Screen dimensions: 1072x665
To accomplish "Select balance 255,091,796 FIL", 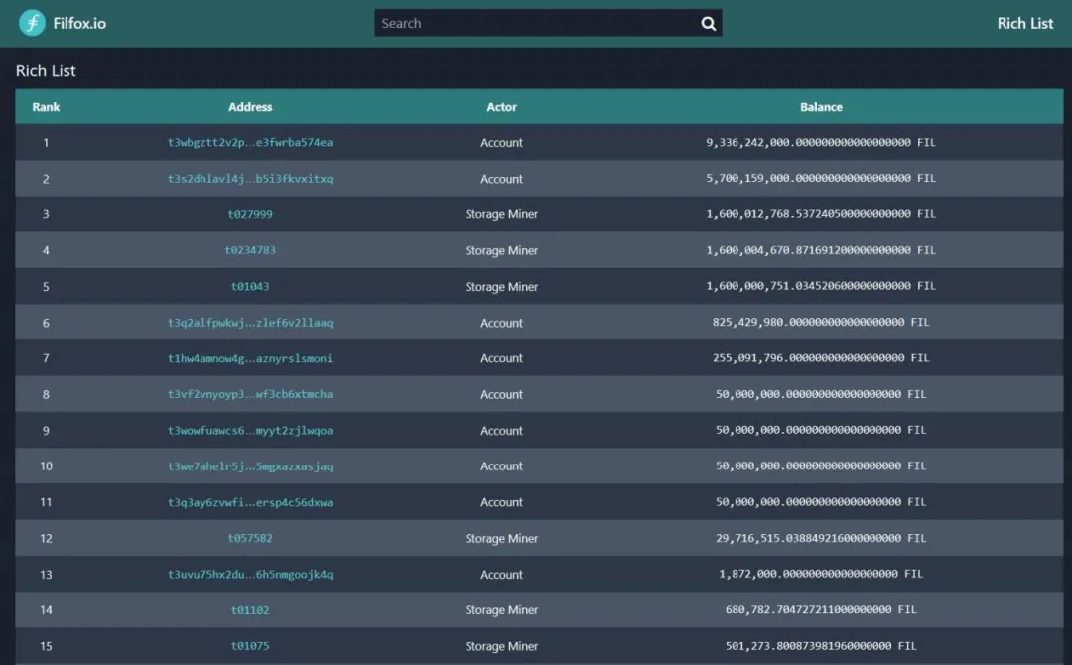I will [821, 358].
